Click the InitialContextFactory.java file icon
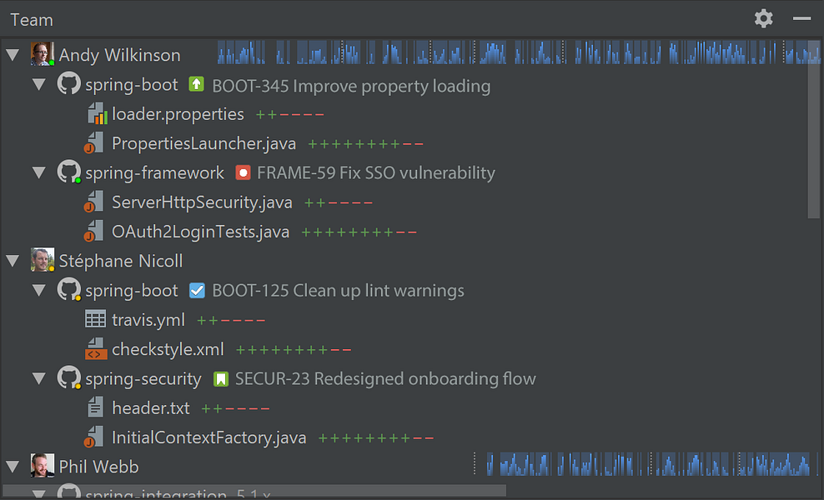824x500 pixels. [94, 437]
